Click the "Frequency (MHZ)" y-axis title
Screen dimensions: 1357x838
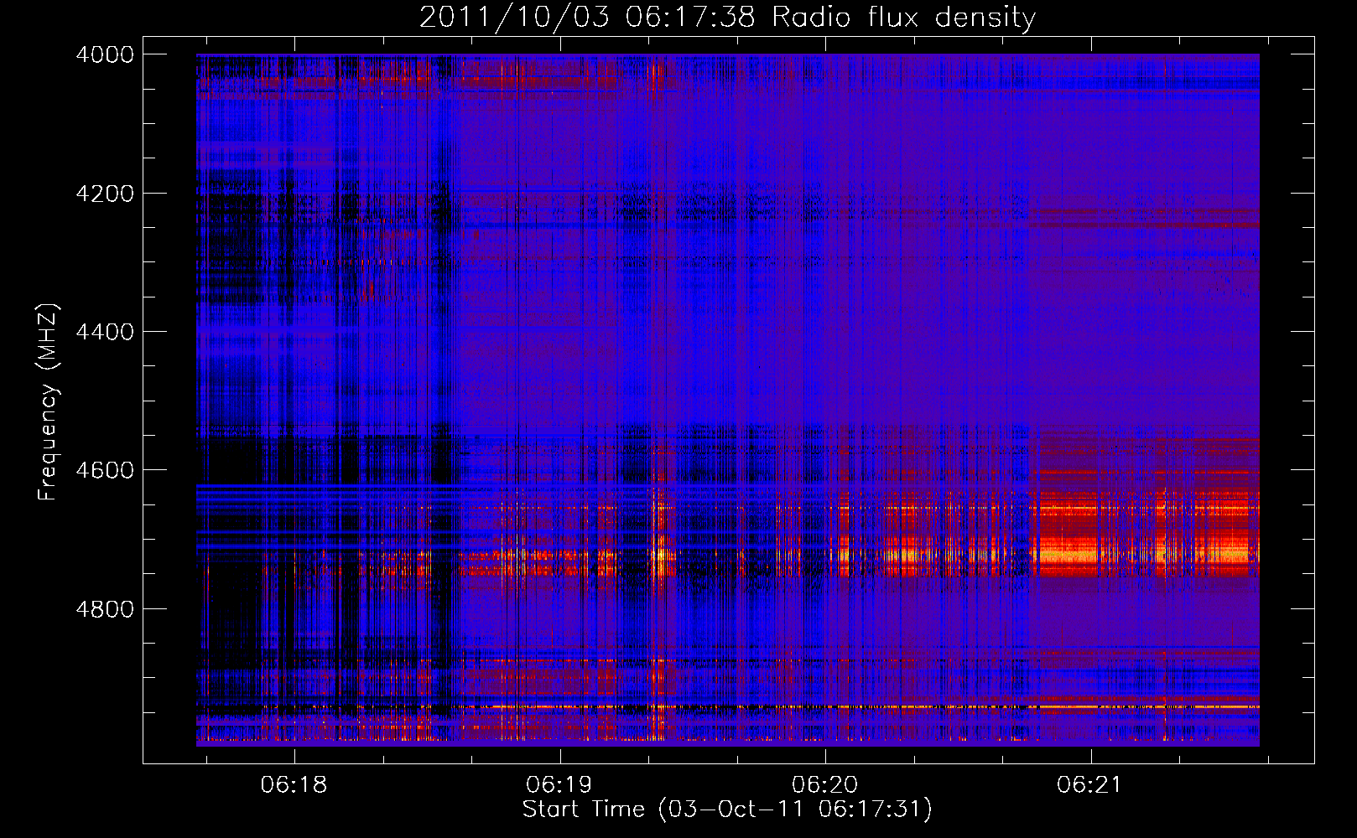pyautogui.click(x=49, y=402)
